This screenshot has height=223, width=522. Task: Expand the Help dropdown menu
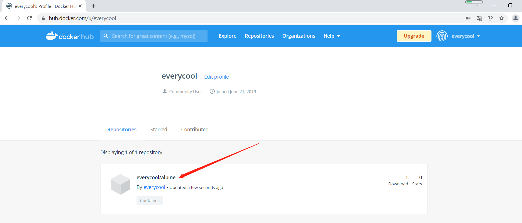(x=332, y=36)
